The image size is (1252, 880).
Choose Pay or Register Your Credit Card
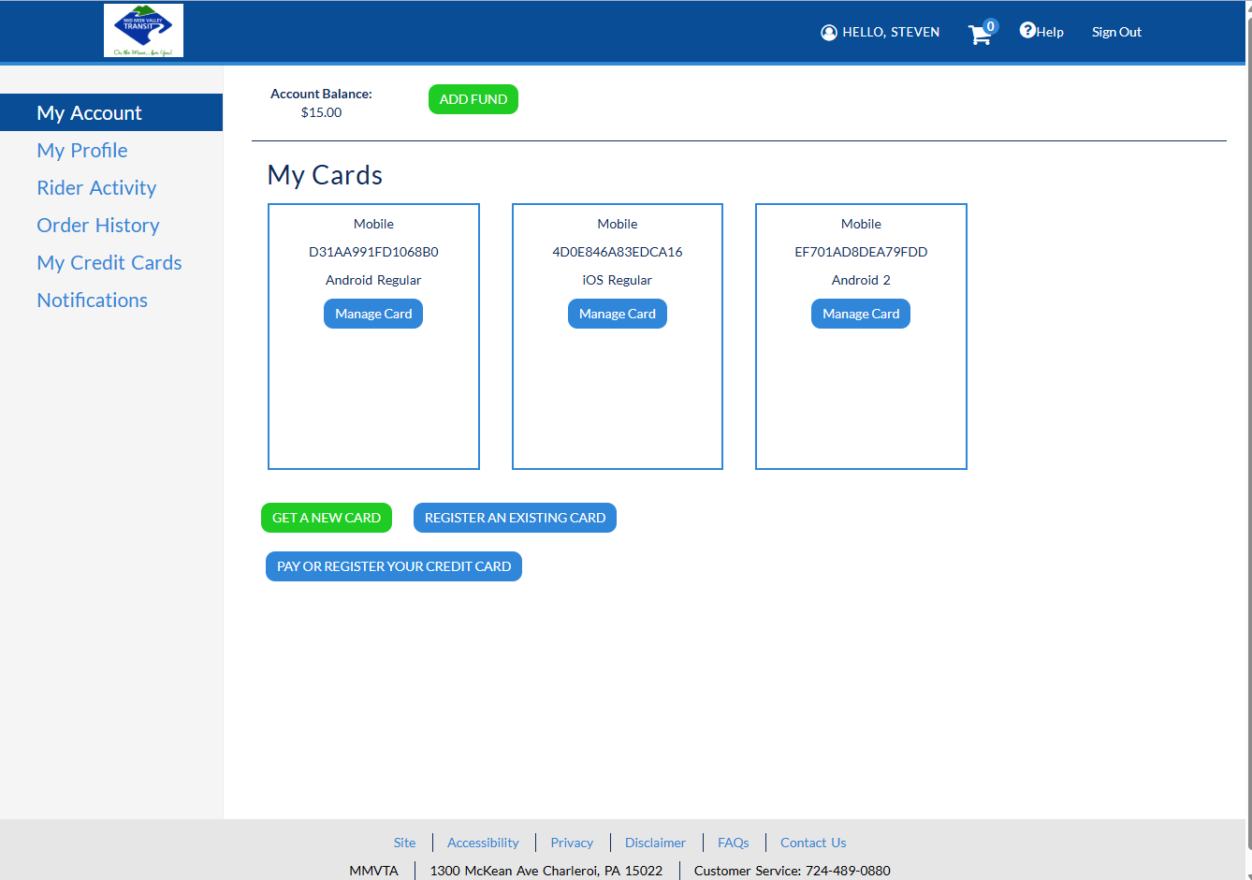[394, 566]
